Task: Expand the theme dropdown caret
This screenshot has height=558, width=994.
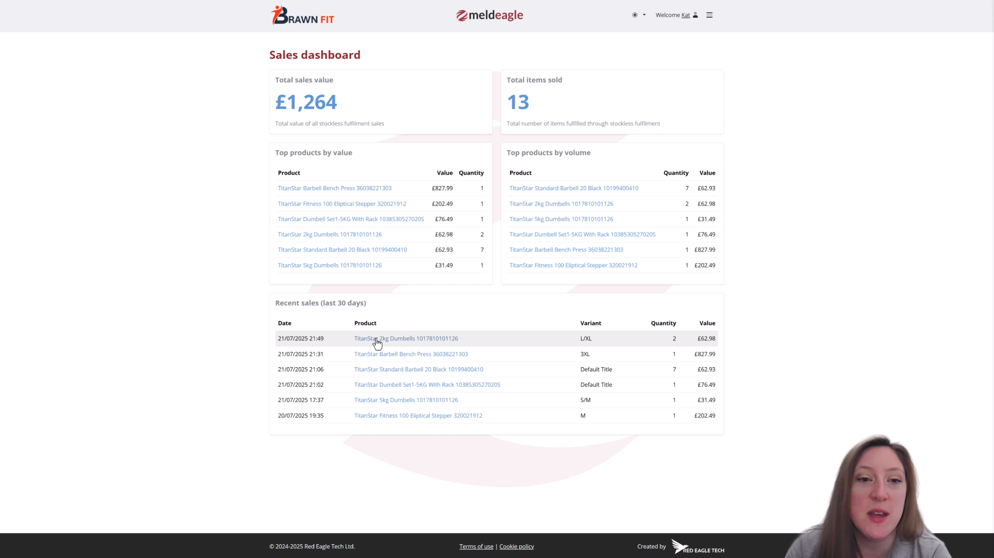Action: (643, 15)
